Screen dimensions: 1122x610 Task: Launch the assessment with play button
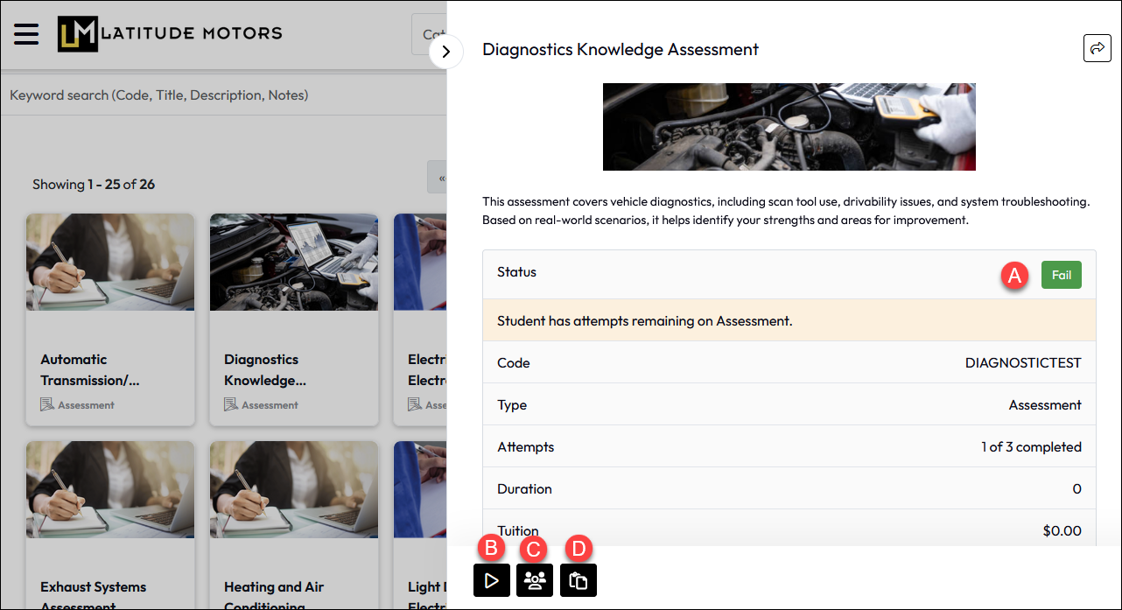click(492, 580)
